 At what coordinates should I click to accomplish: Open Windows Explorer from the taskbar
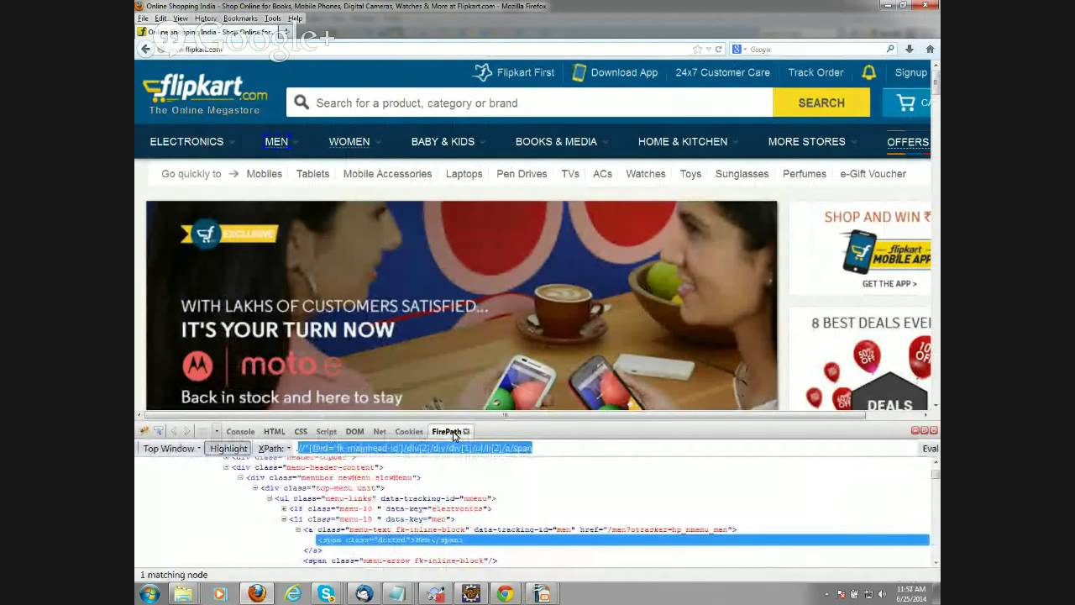pyautogui.click(x=183, y=594)
